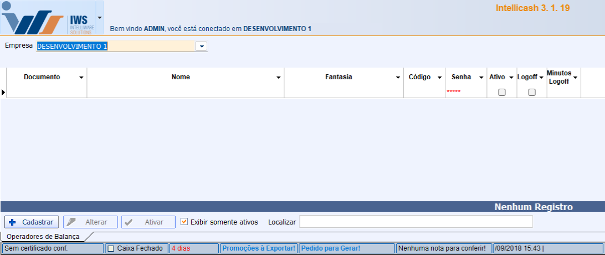This screenshot has height=255, width=605.
Task: Click the Alterar button
Action: 90,222
